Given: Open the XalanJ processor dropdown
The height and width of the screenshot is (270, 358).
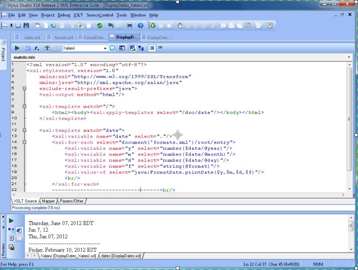Looking at the screenshot, I should point(106,48).
